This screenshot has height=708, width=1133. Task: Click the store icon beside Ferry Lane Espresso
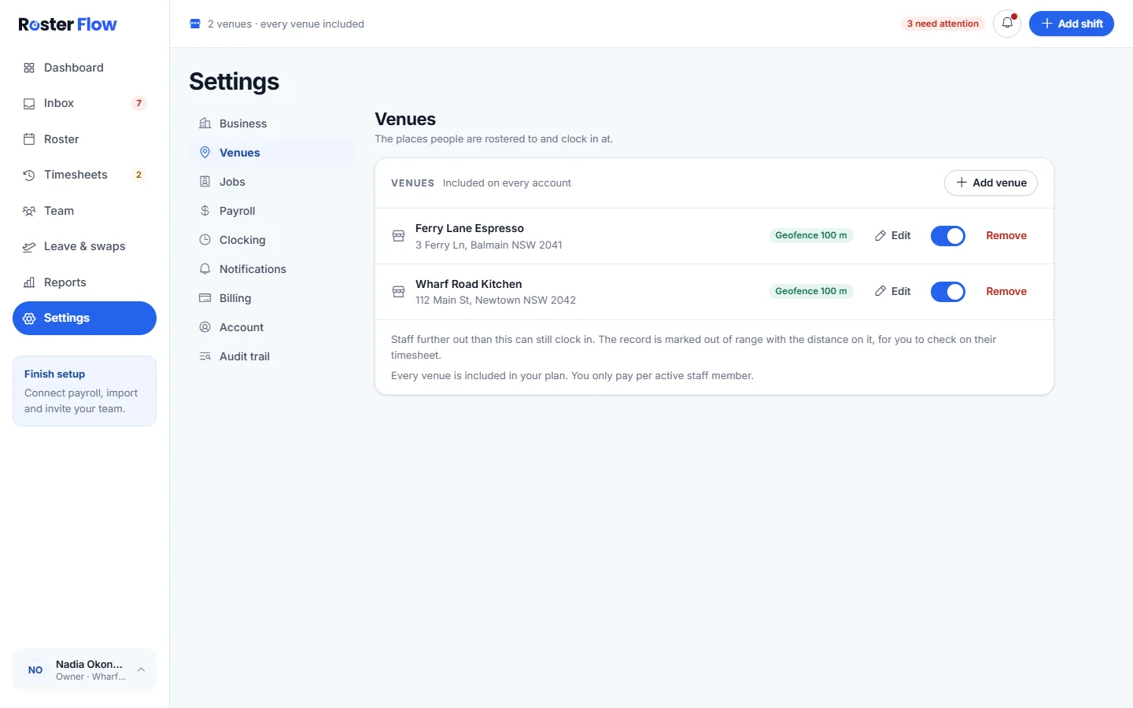tap(399, 236)
